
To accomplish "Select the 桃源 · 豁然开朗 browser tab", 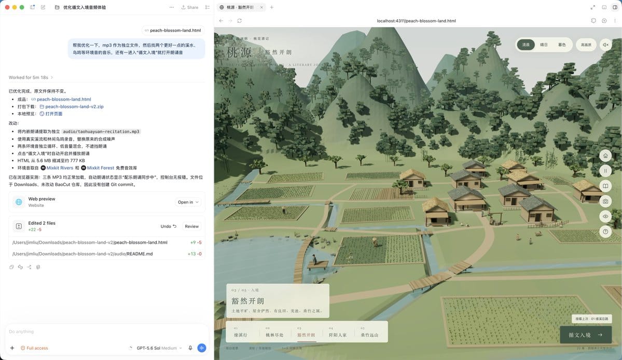I will click(x=240, y=7).
